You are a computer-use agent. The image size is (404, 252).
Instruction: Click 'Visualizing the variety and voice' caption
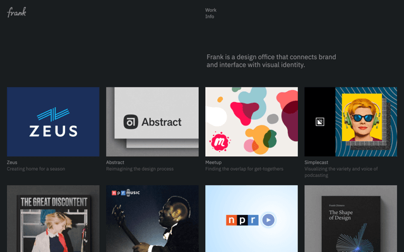point(341,172)
